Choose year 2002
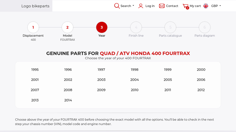This screenshot has height=132, width=236. [x=68, y=80]
